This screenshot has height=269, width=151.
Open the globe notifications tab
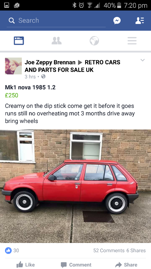pyautogui.click(x=94, y=41)
